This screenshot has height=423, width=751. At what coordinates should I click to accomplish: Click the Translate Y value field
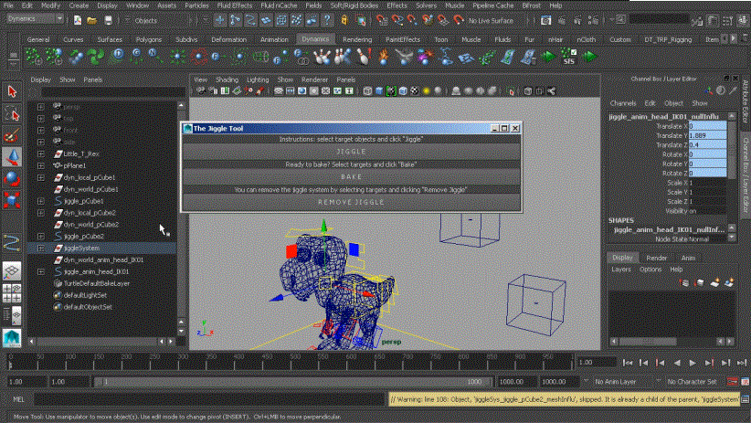707,135
